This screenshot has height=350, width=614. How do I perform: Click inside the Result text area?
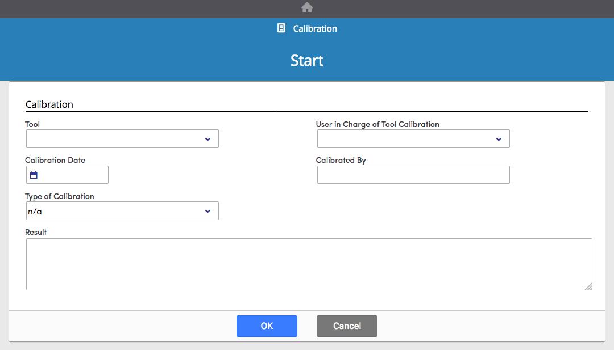coord(309,264)
